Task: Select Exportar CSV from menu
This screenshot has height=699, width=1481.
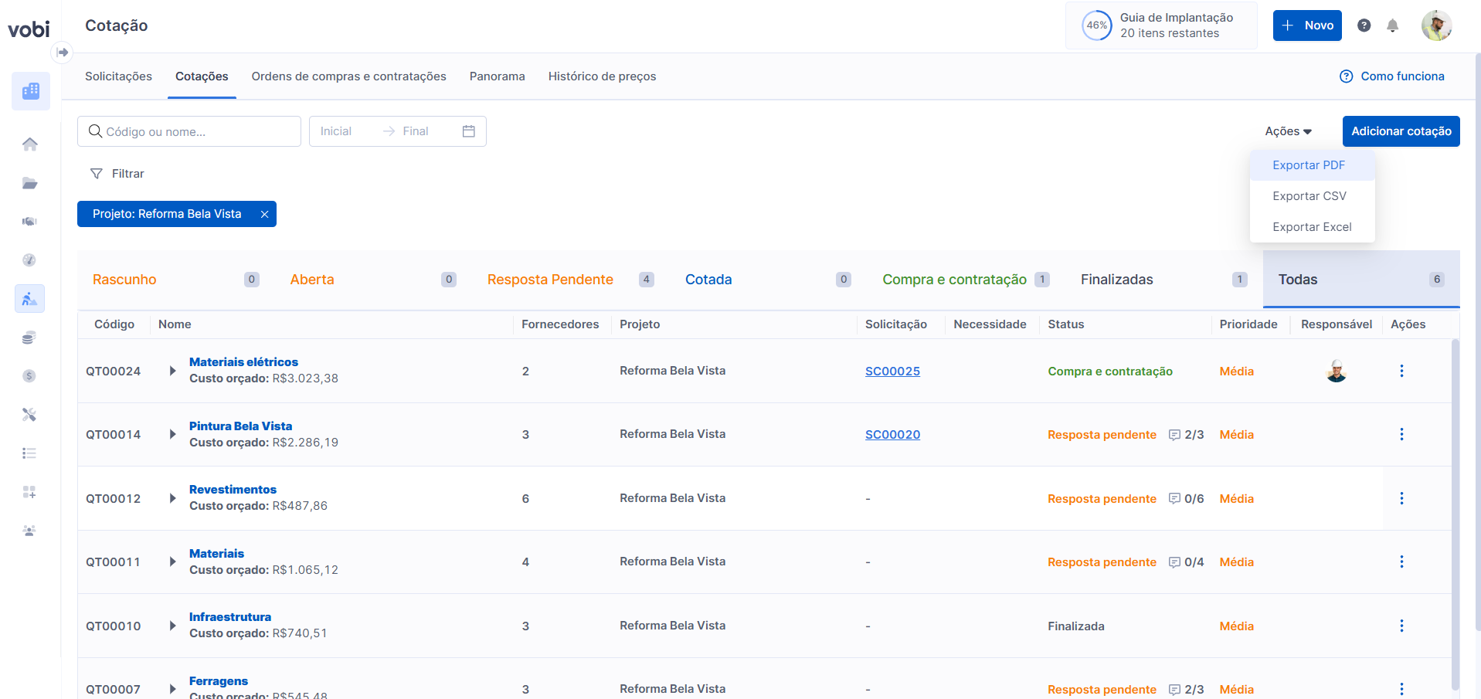Action: click(x=1309, y=196)
